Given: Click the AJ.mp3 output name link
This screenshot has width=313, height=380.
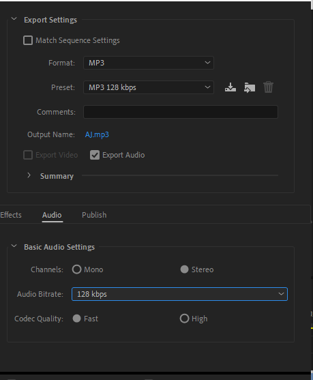Looking at the screenshot, I should point(97,134).
